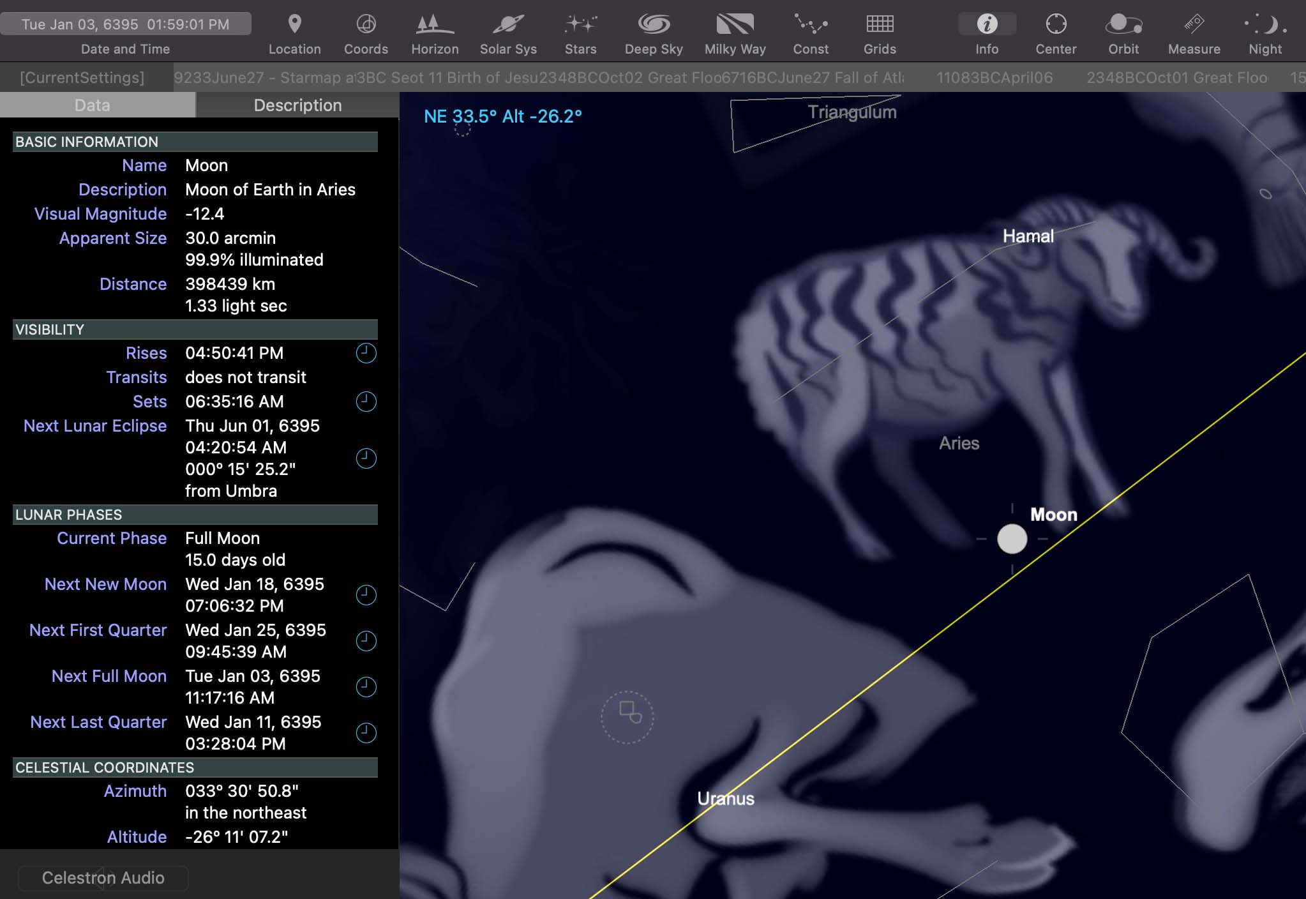Click the dashed deep-sky object marker

coord(627,717)
